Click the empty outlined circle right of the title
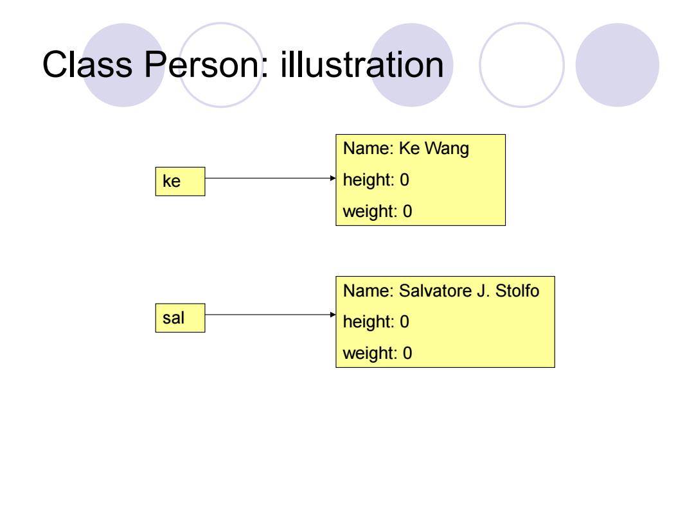Screen dimensions: 694x520 (x=522, y=65)
